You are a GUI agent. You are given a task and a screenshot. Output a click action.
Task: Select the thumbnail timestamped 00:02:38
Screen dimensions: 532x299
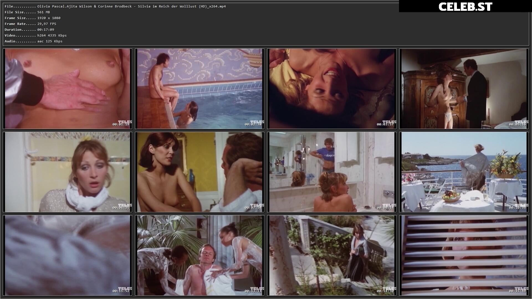pos(199,89)
